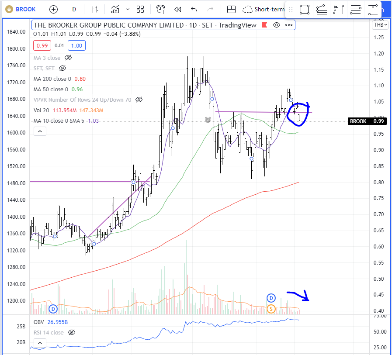Open the chart layout setup icon
Screen dimensions: 392x355
point(231,10)
